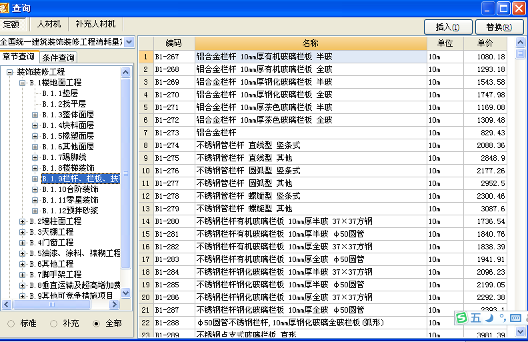Click the tree panel vertical scrollbar thumb
This screenshot has height=342, width=528.
[125, 173]
